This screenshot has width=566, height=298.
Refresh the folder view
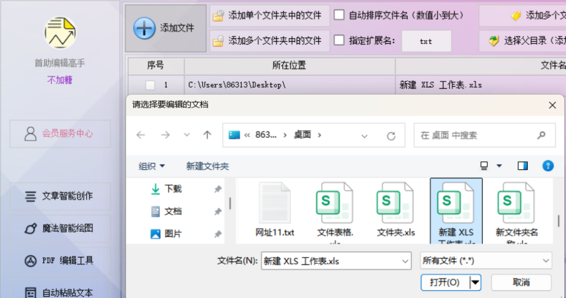391,136
